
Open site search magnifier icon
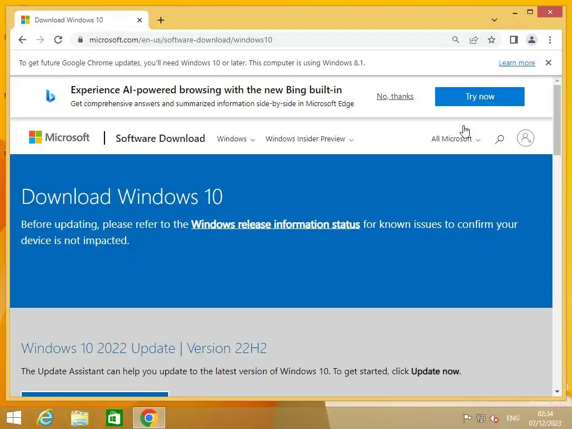(x=499, y=139)
